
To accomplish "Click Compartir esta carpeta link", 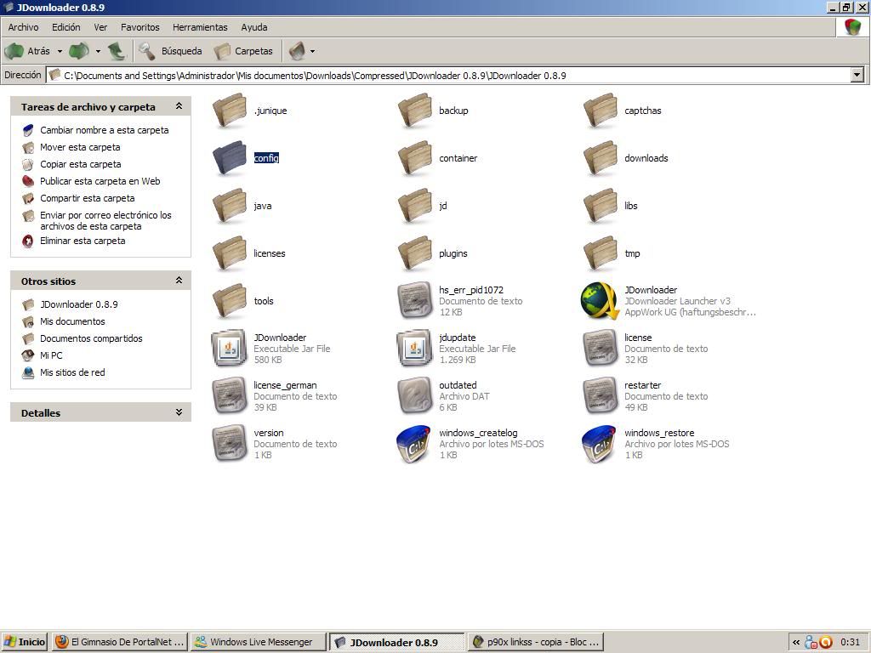I will tap(88, 198).
